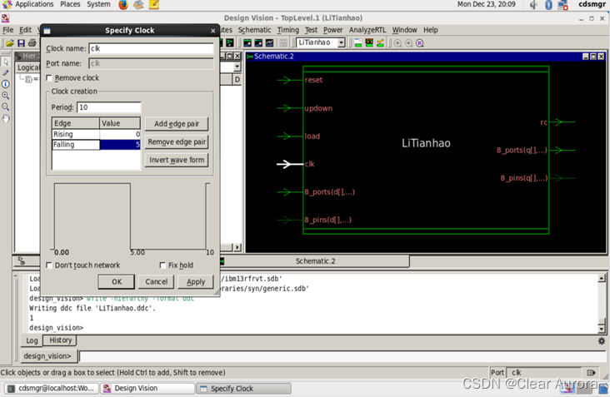
Task: Open the Port selection dropdown arrow
Action: (x=592, y=373)
